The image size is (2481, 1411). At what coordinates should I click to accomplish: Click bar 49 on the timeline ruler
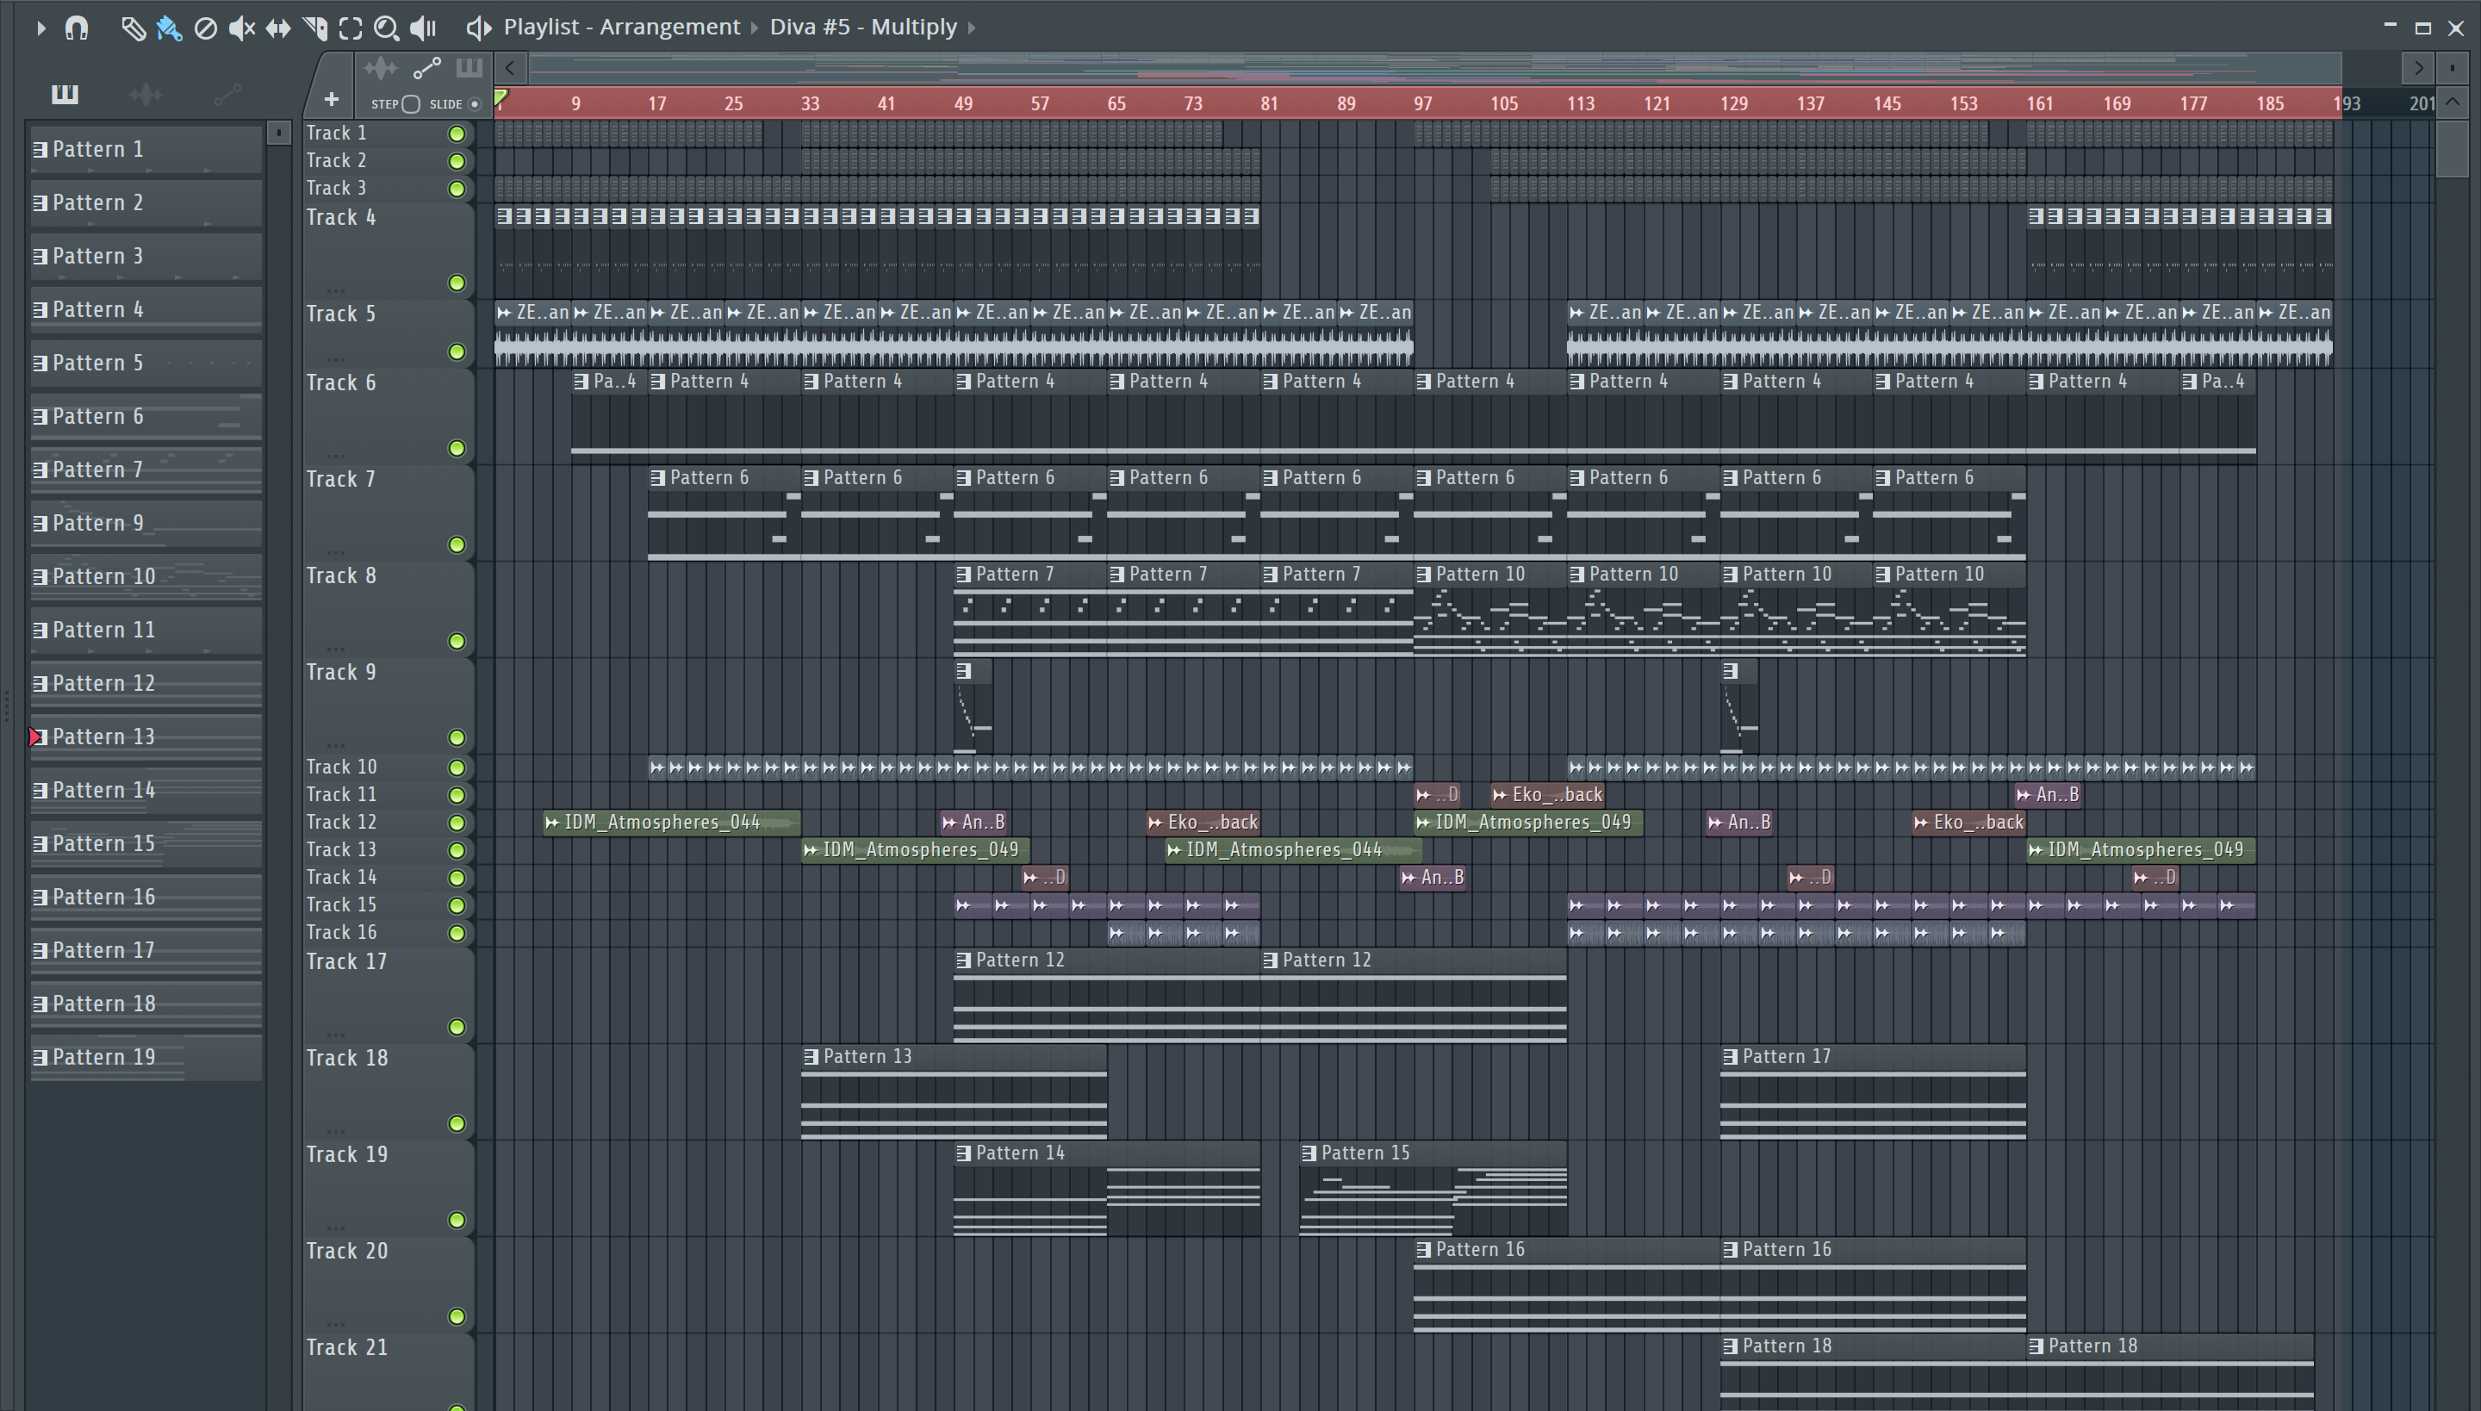962,103
